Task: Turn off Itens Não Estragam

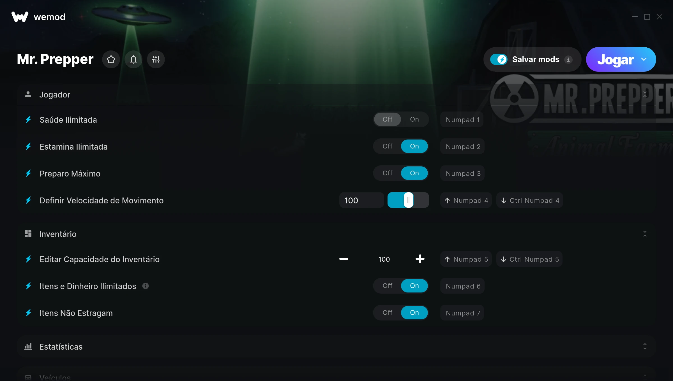Action: (388, 313)
